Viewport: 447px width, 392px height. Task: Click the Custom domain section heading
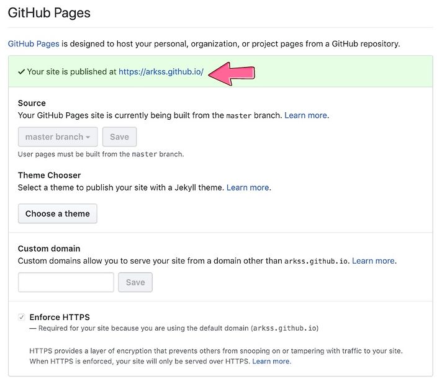[49, 249]
